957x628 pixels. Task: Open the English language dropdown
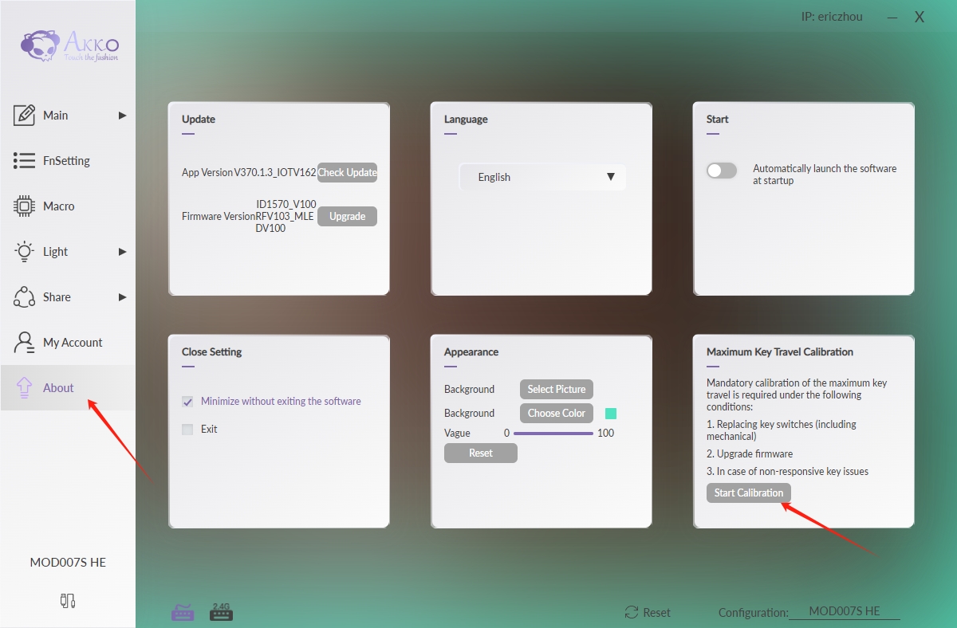542,177
